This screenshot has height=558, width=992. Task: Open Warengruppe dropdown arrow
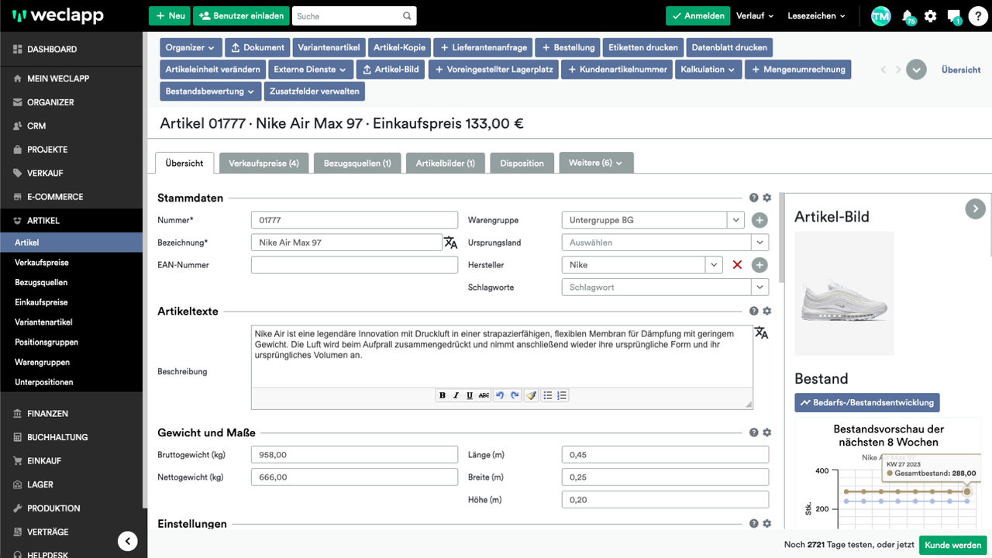pyautogui.click(x=735, y=220)
